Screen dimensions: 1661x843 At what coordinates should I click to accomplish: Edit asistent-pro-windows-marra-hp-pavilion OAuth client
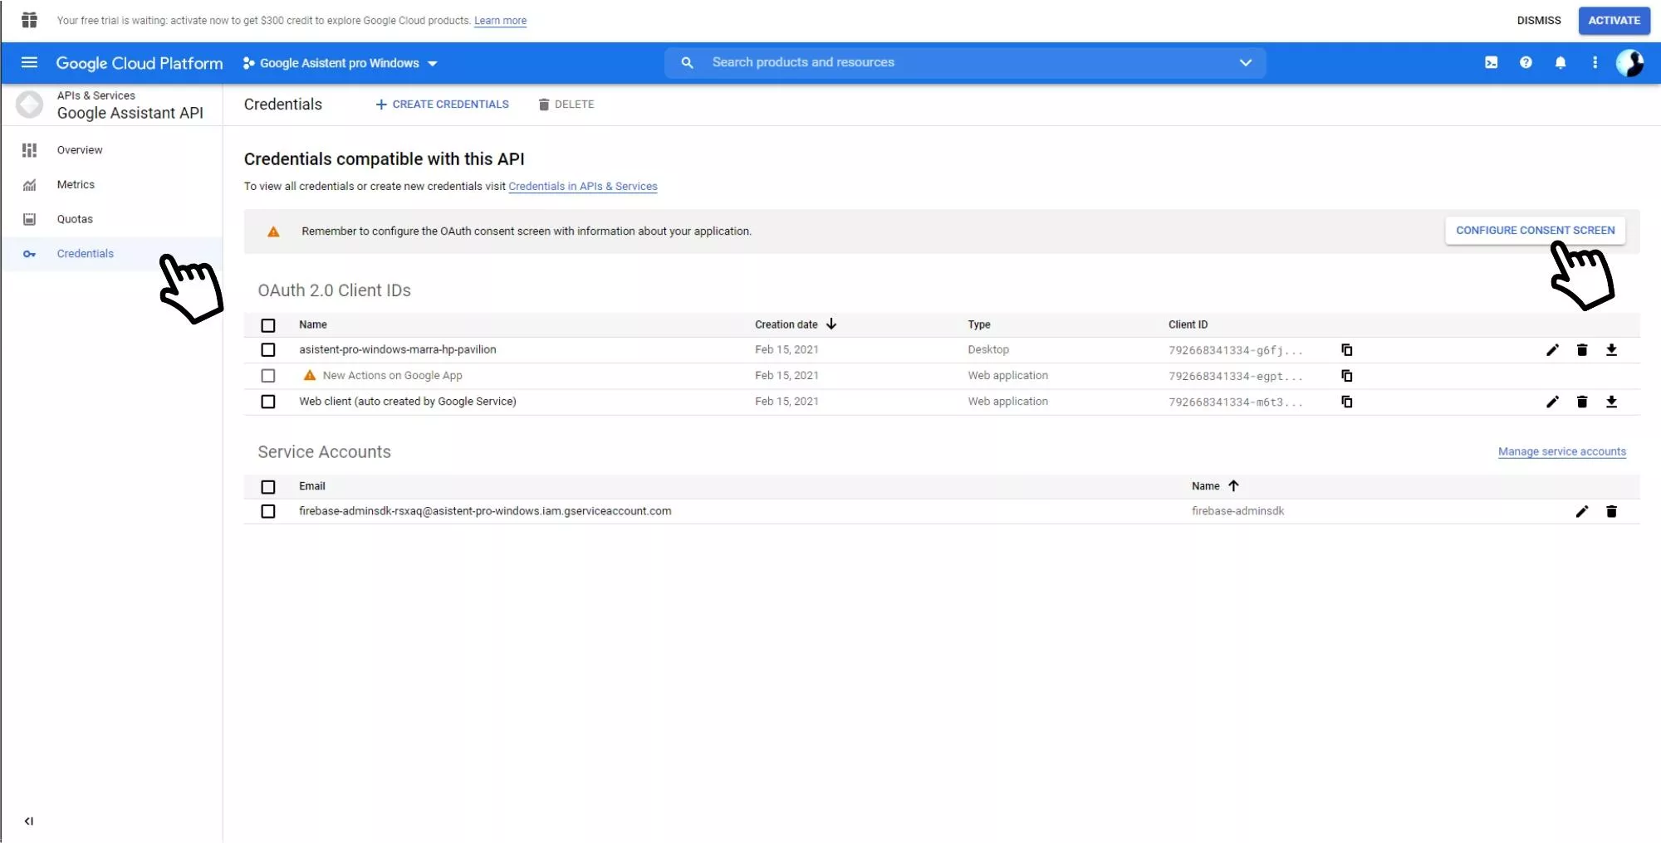click(1552, 350)
